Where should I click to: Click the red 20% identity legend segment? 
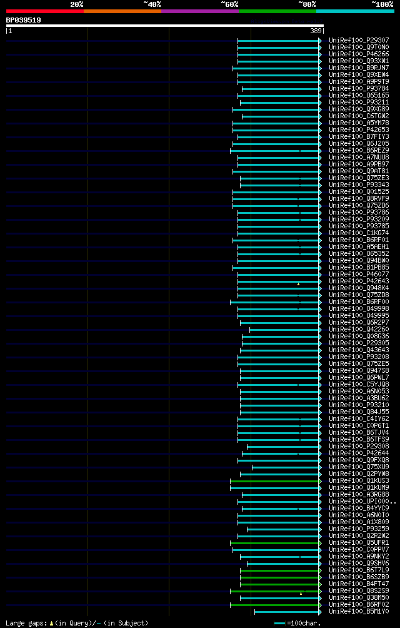[x=45, y=11]
